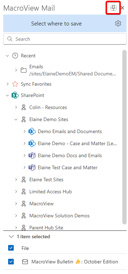Screen dimensions: 128x274
Task: Uncheck the File select-all checkbox
Action: 11,248
